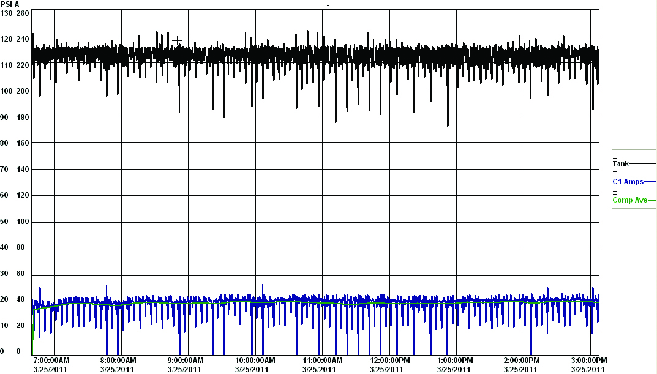657x374 pixels.
Task: Select the Comp Ave legend entry
Action: point(630,200)
